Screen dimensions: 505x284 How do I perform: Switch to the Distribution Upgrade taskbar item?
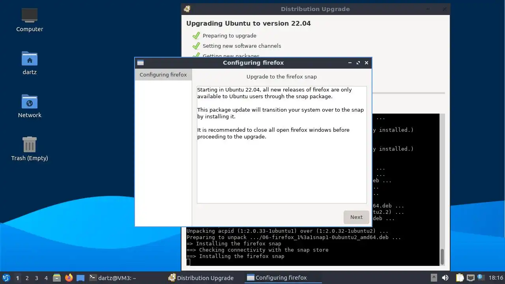click(201, 278)
